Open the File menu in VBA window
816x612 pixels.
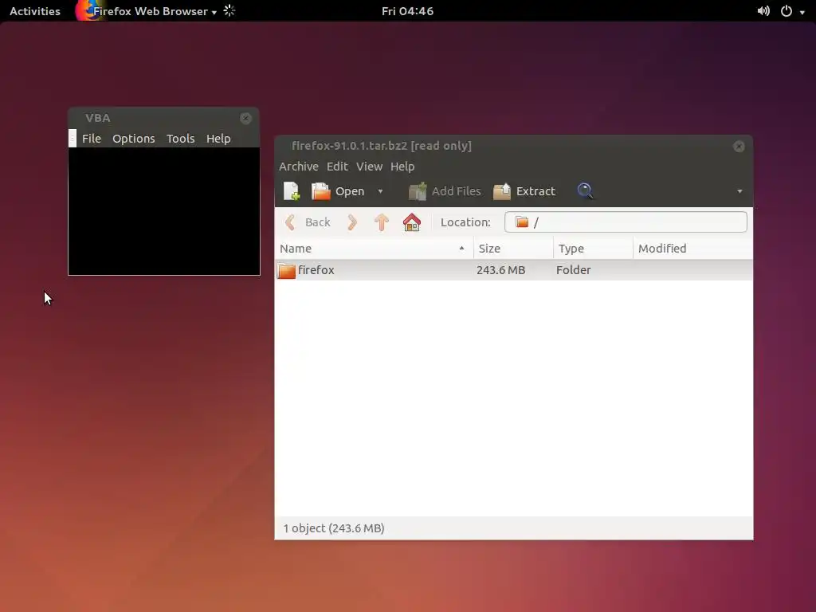click(92, 139)
